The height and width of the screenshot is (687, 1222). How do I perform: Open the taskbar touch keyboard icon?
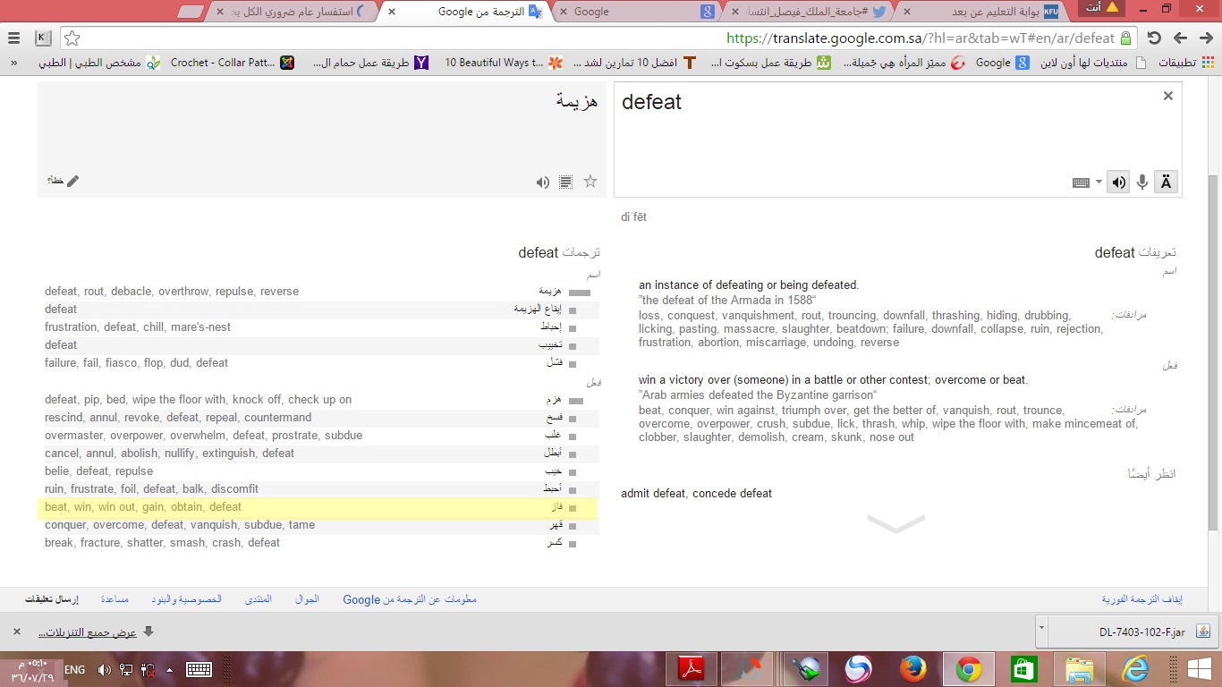pos(199,669)
